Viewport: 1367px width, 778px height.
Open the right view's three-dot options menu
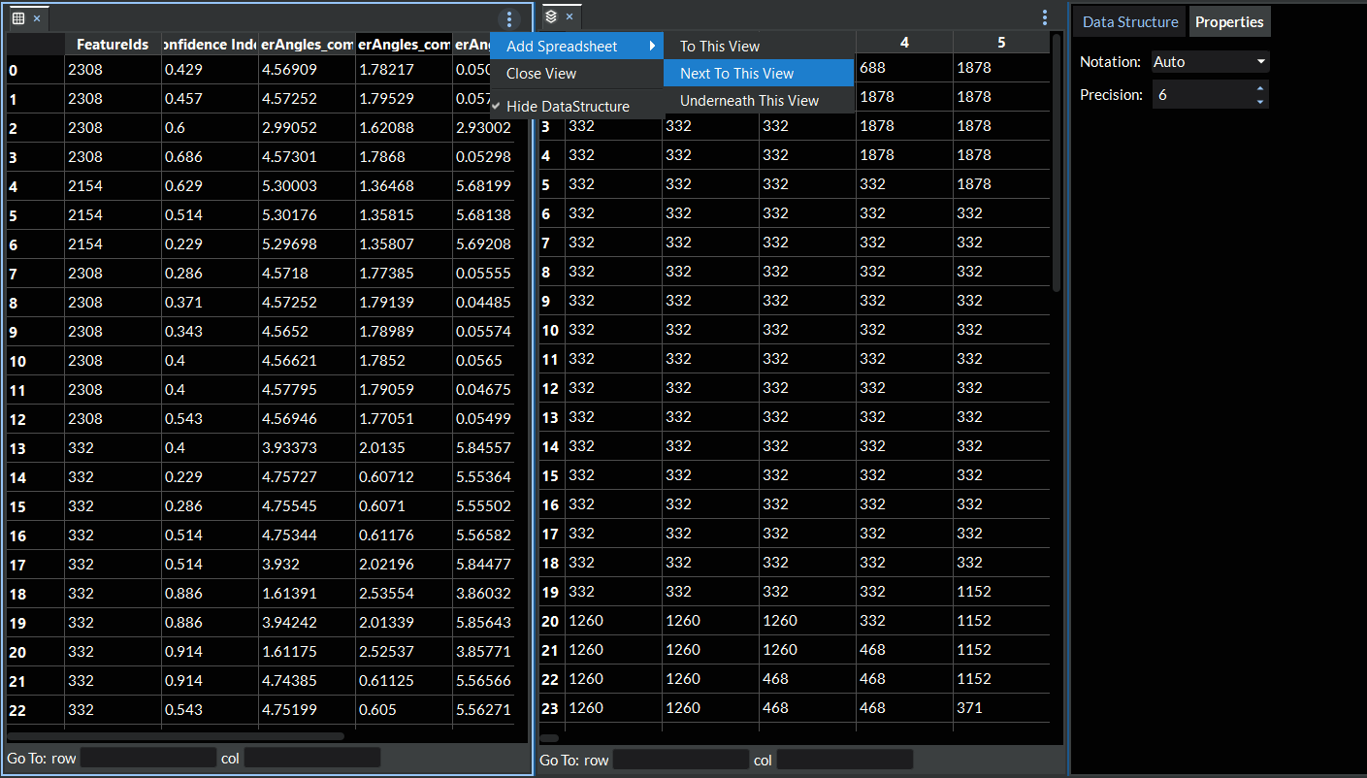pyautogui.click(x=1044, y=17)
